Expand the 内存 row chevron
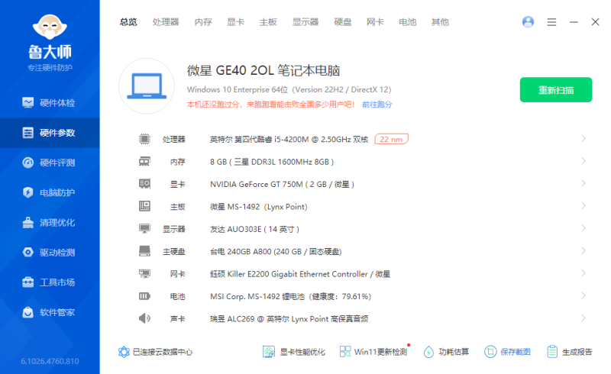 [x=584, y=161]
